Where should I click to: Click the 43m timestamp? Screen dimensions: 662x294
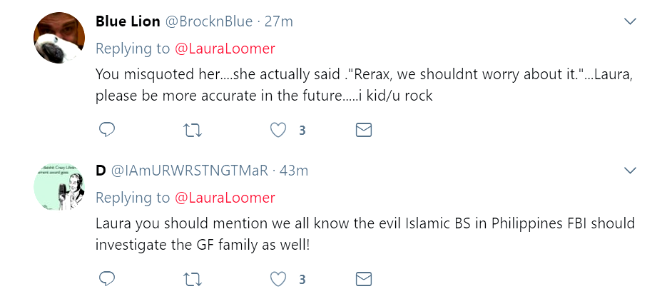[x=295, y=171]
